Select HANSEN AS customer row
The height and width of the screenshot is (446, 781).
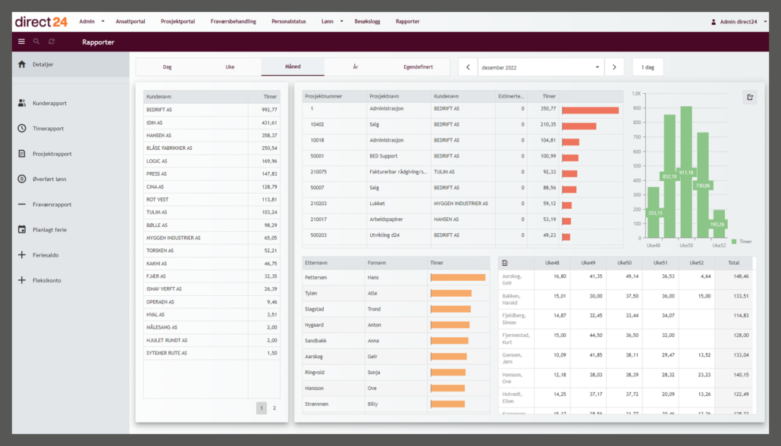point(212,136)
